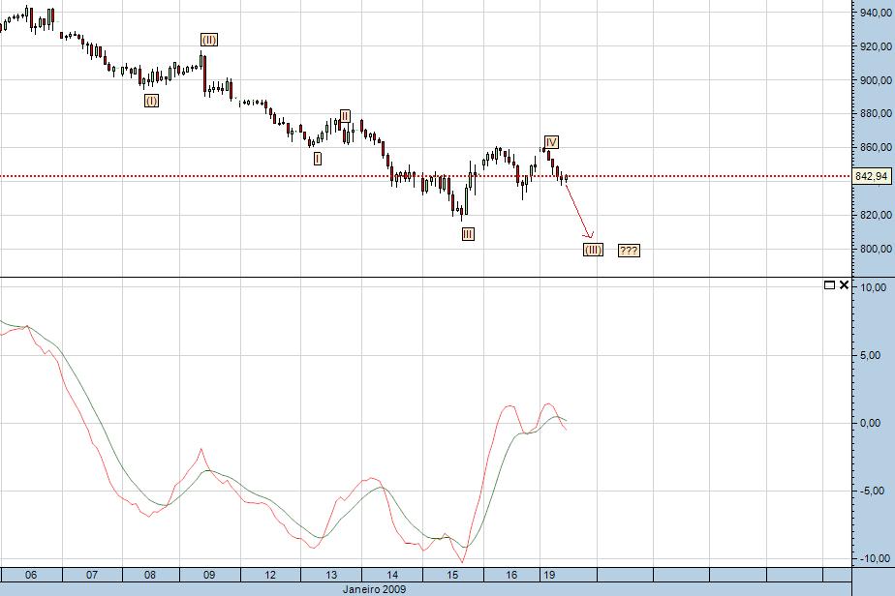Close the oscillator indicator panel
The height and width of the screenshot is (596, 895).
pyautogui.click(x=844, y=284)
